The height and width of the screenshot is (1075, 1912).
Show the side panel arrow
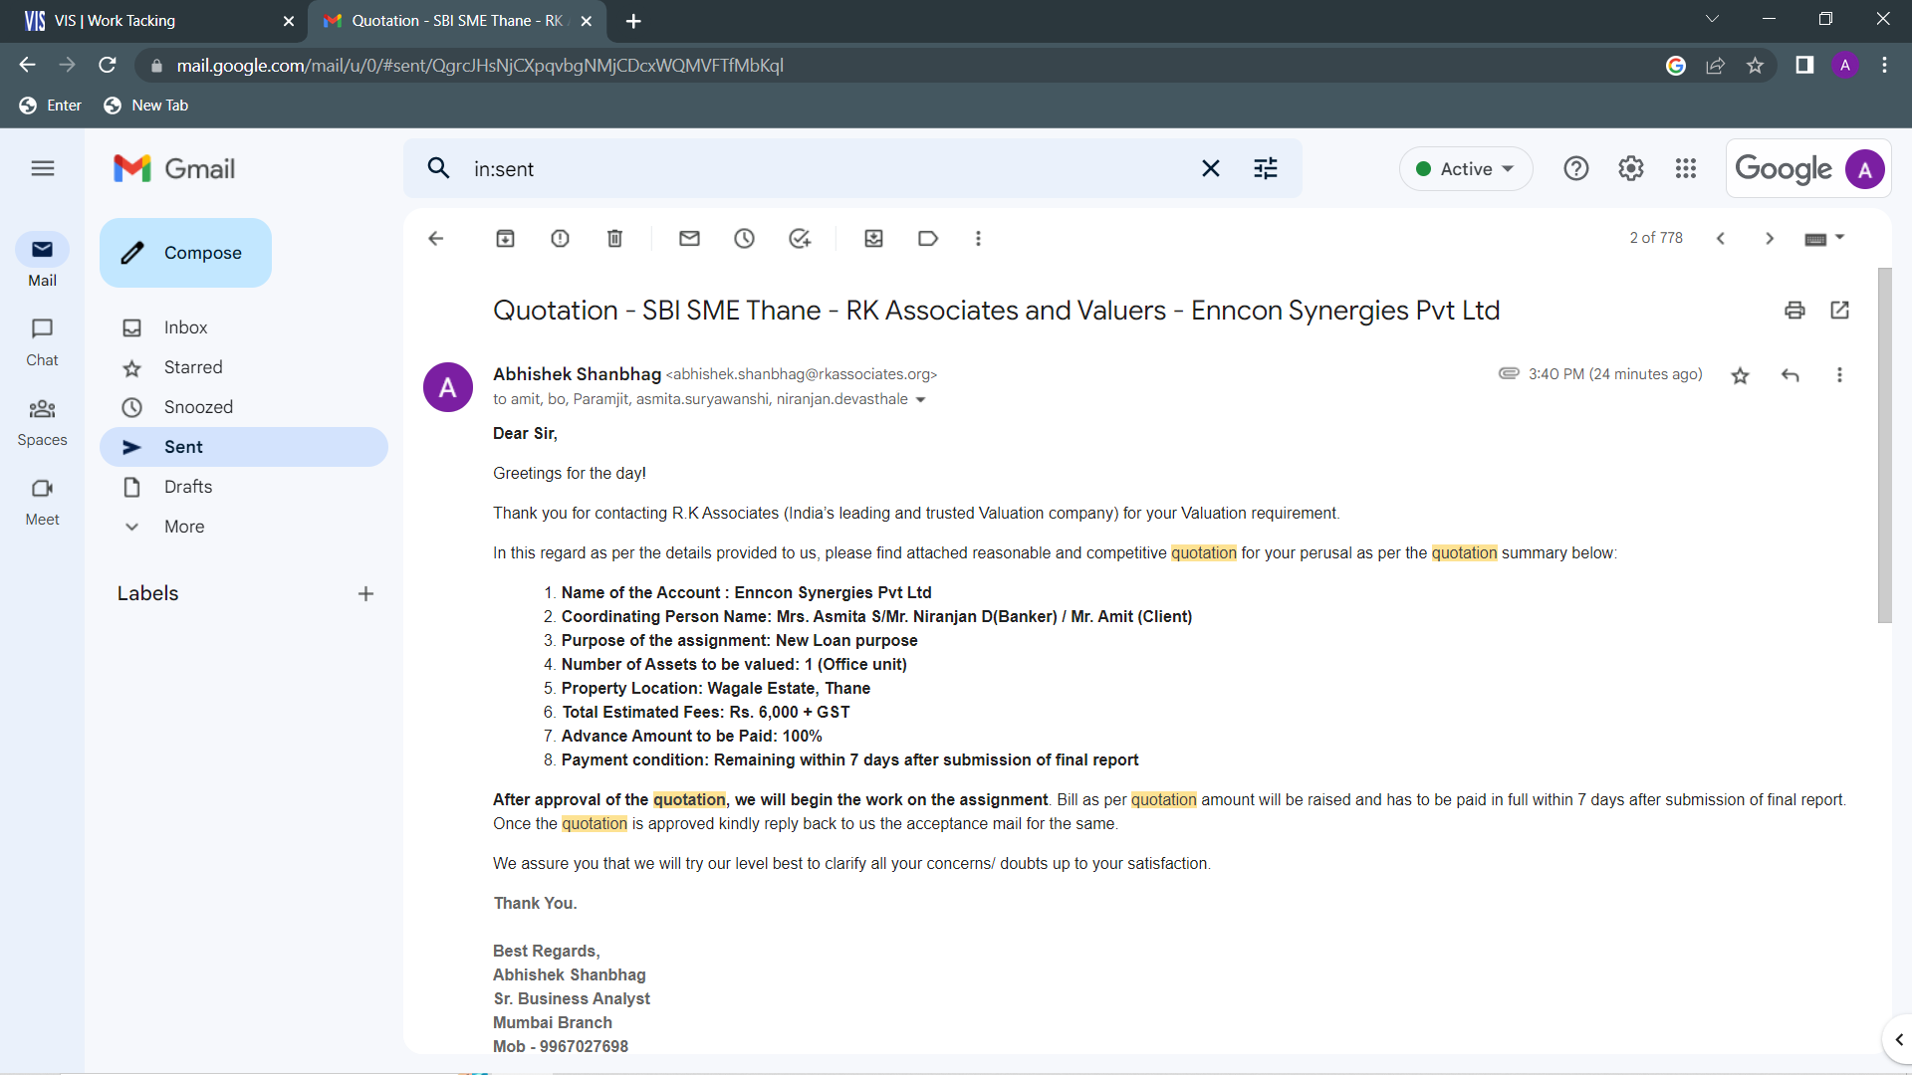click(1898, 1040)
